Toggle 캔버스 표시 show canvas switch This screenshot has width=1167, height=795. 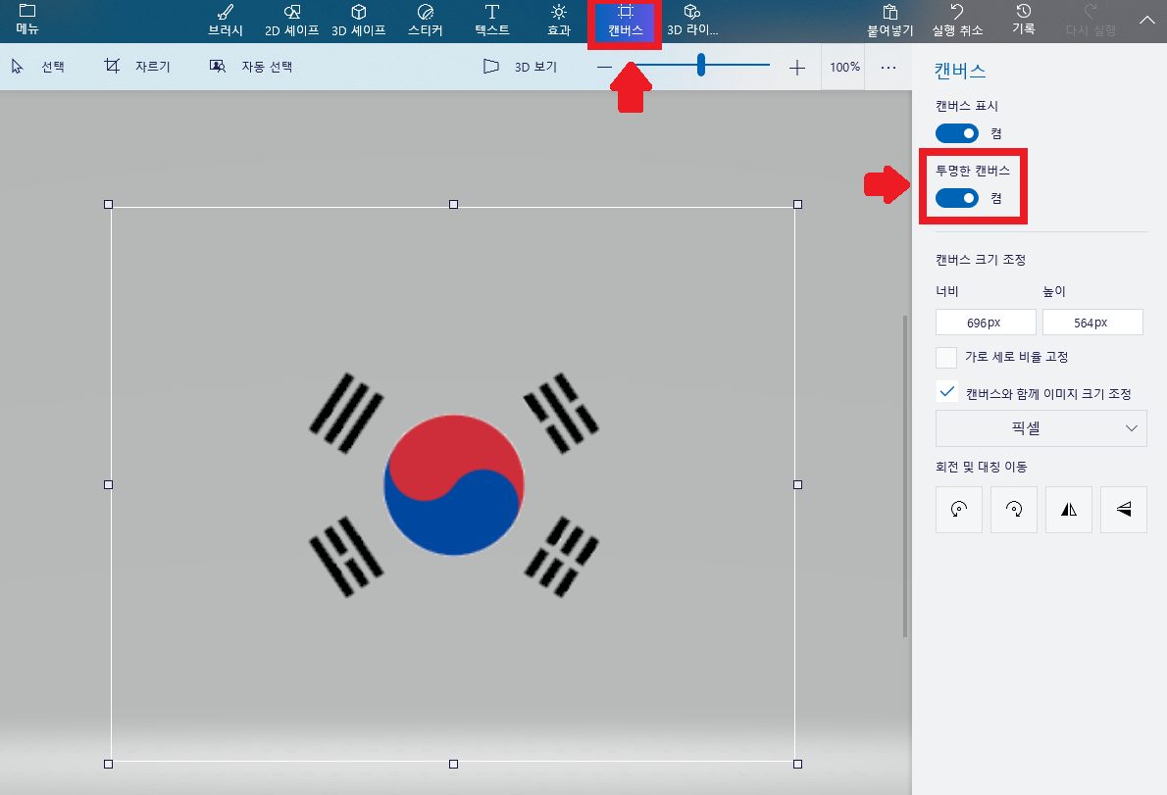pos(957,133)
